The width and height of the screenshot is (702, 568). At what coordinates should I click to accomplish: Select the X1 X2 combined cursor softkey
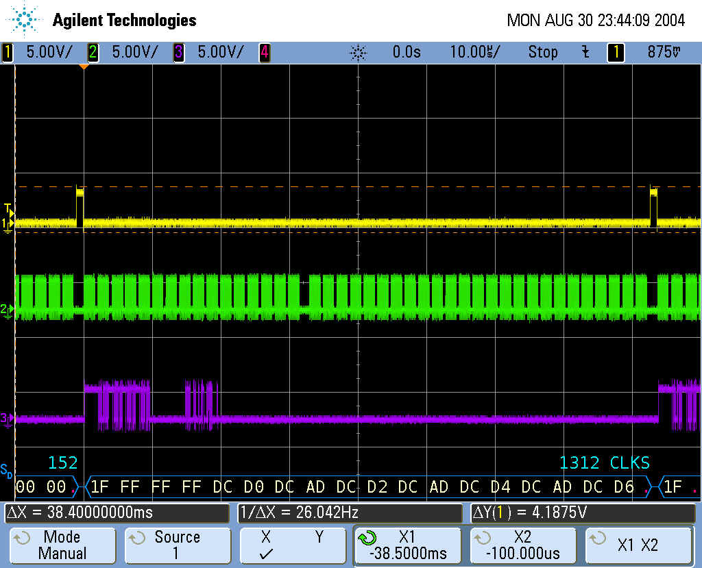click(638, 545)
